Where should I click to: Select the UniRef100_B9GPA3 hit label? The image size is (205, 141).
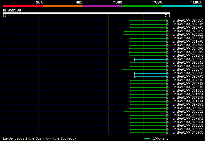point(188,28)
